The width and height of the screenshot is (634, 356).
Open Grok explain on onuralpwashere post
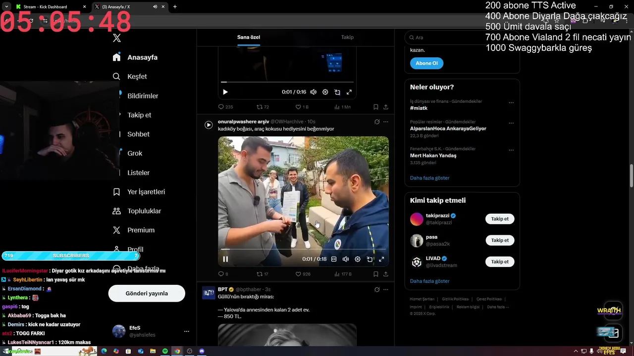tap(377, 122)
